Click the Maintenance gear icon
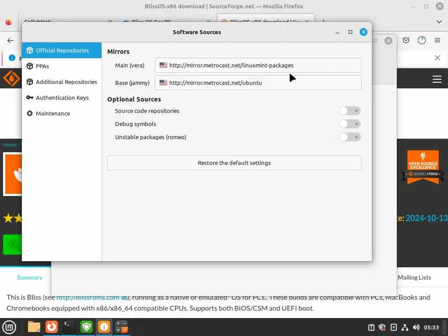The image size is (448, 336). pos(30,113)
